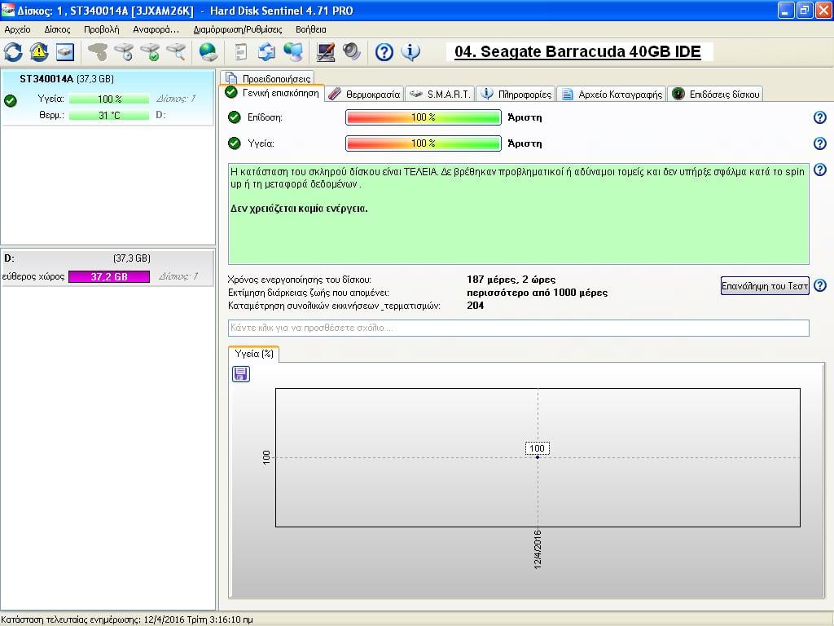Open the Βοήθεια menu
This screenshot has width=834, height=626.
click(x=310, y=29)
